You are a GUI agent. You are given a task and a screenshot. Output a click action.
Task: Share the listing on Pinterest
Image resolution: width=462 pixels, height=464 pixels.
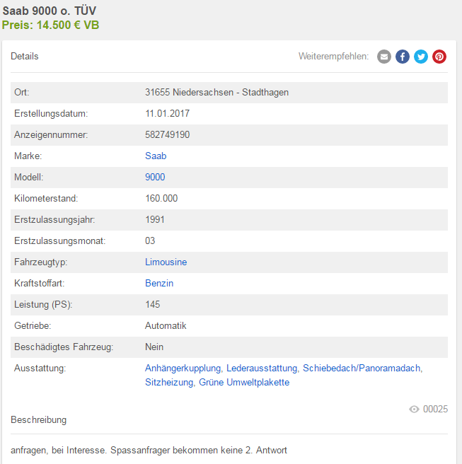[439, 57]
